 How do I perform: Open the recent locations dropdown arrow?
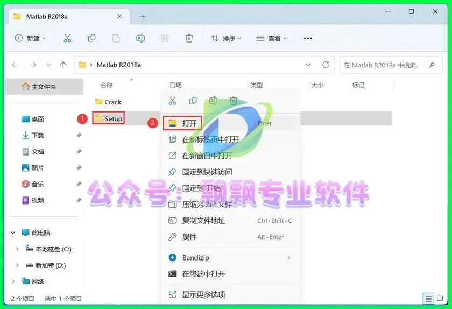coord(48,65)
